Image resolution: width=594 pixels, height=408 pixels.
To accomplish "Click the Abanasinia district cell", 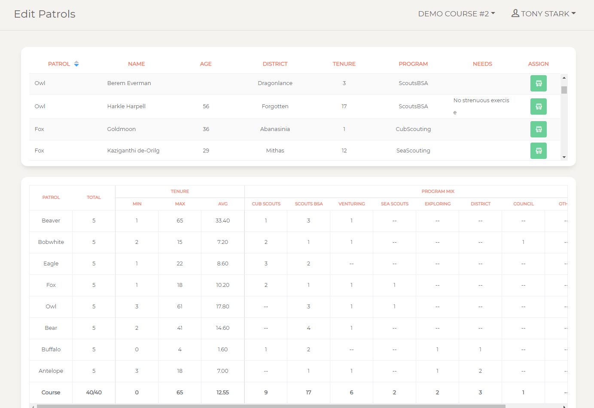I will click(x=275, y=129).
